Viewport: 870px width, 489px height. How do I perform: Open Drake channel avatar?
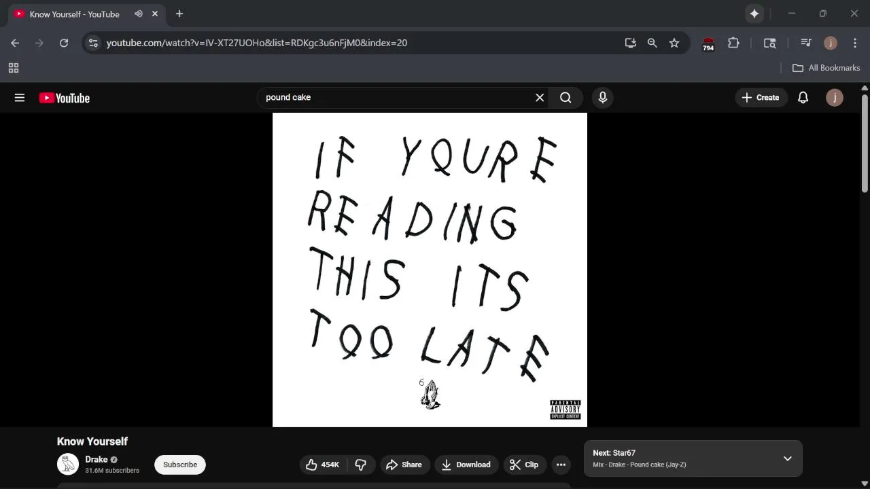[x=68, y=465]
